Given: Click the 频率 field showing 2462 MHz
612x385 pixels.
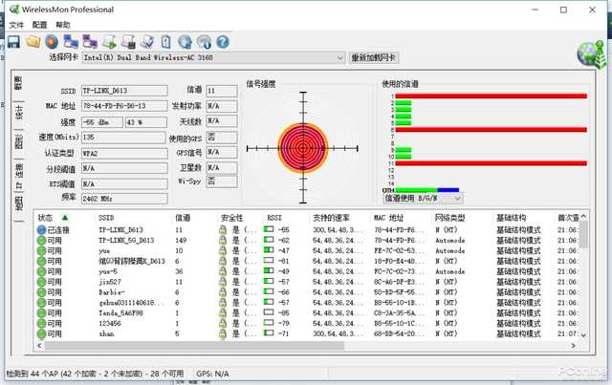Looking at the screenshot, I should [x=124, y=199].
